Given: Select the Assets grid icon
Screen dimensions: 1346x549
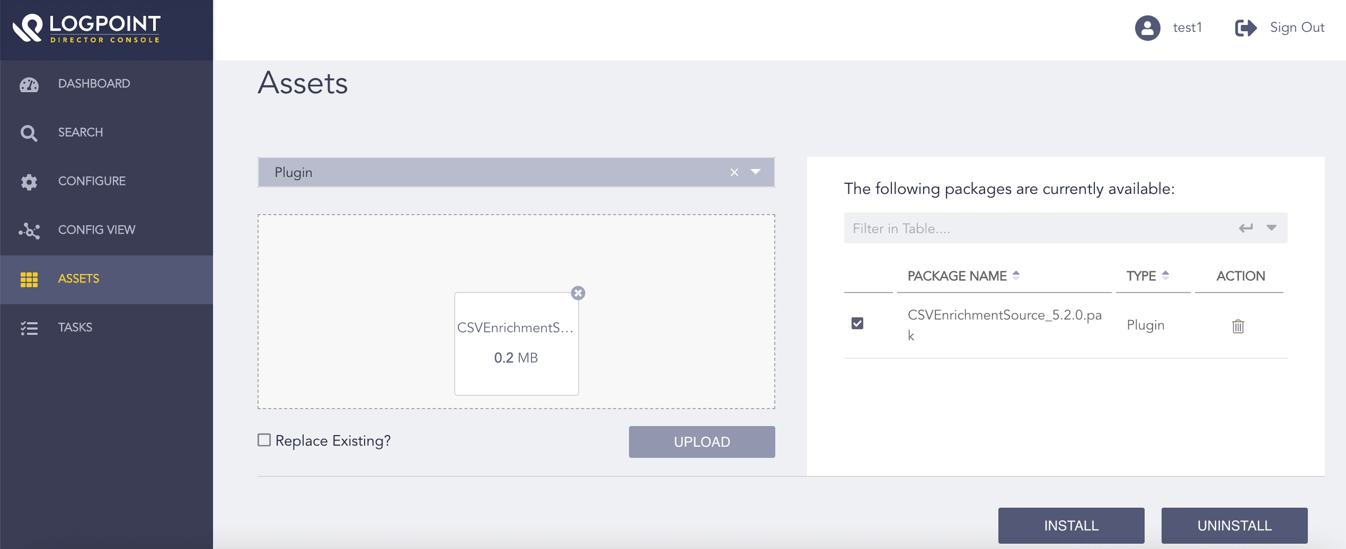Looking at the screenshot, I should click(x=29, y=278).
